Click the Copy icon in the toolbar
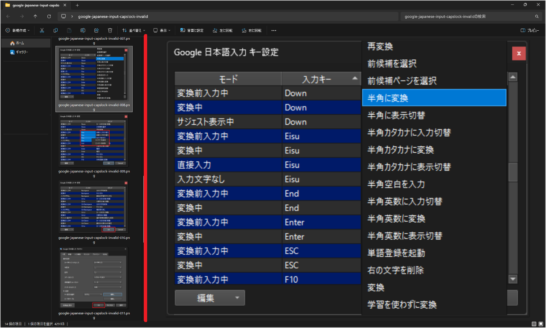 point(55,30)
